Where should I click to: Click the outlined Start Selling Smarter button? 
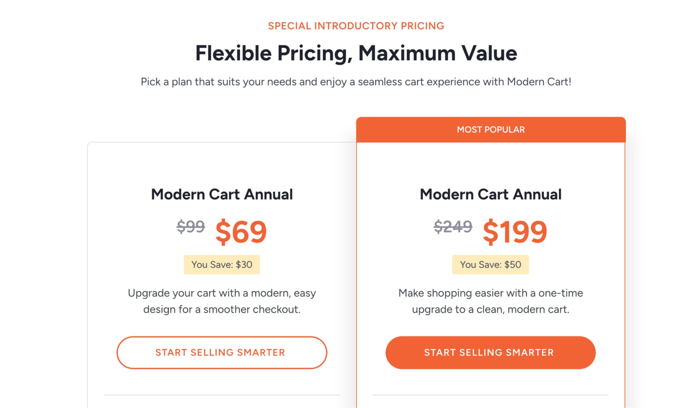point(222,352)
